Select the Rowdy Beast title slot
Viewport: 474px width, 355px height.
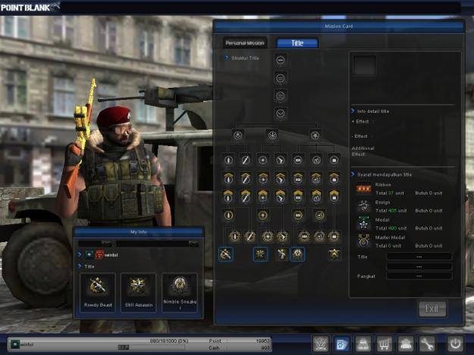click(98, 292)
